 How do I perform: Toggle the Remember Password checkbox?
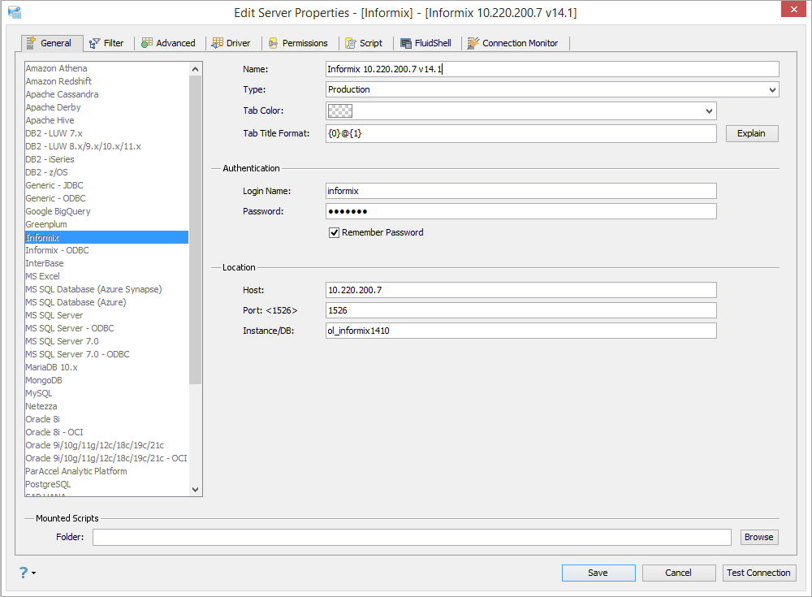click(334, 232)
